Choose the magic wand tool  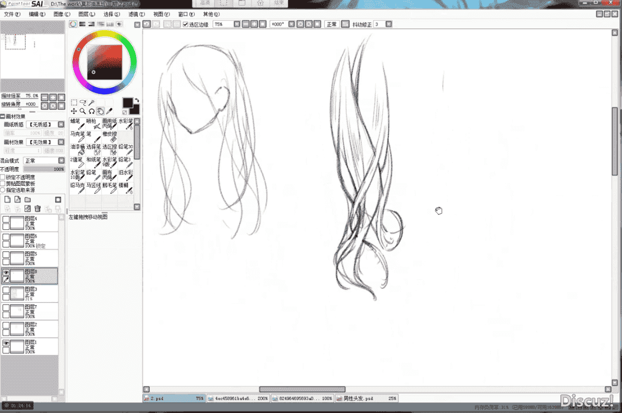tap(92, 102)
